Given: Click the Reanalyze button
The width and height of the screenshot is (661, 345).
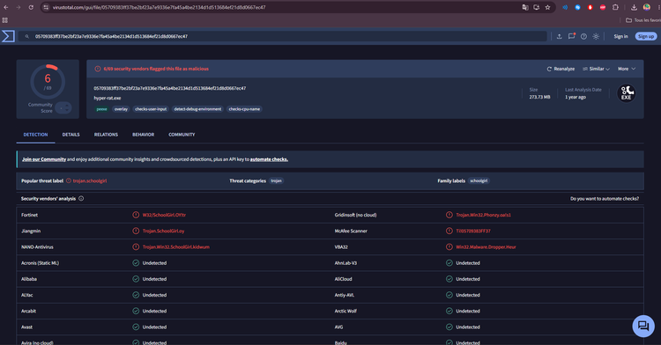Looking at the screenshot, I should (x=561, y=69).
